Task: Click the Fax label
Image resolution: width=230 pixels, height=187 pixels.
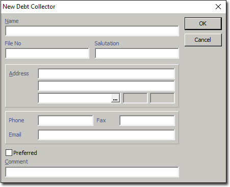Action: 101,120
